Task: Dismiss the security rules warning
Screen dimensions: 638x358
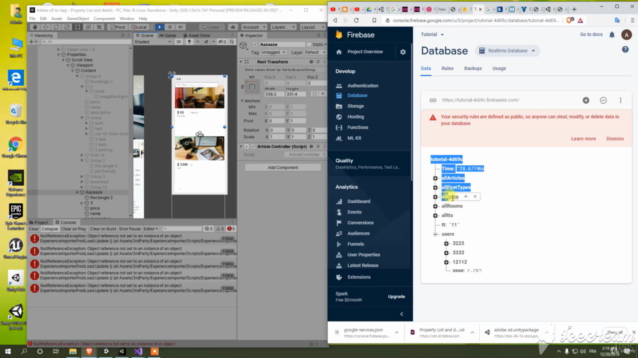Action: pos(615,139)
